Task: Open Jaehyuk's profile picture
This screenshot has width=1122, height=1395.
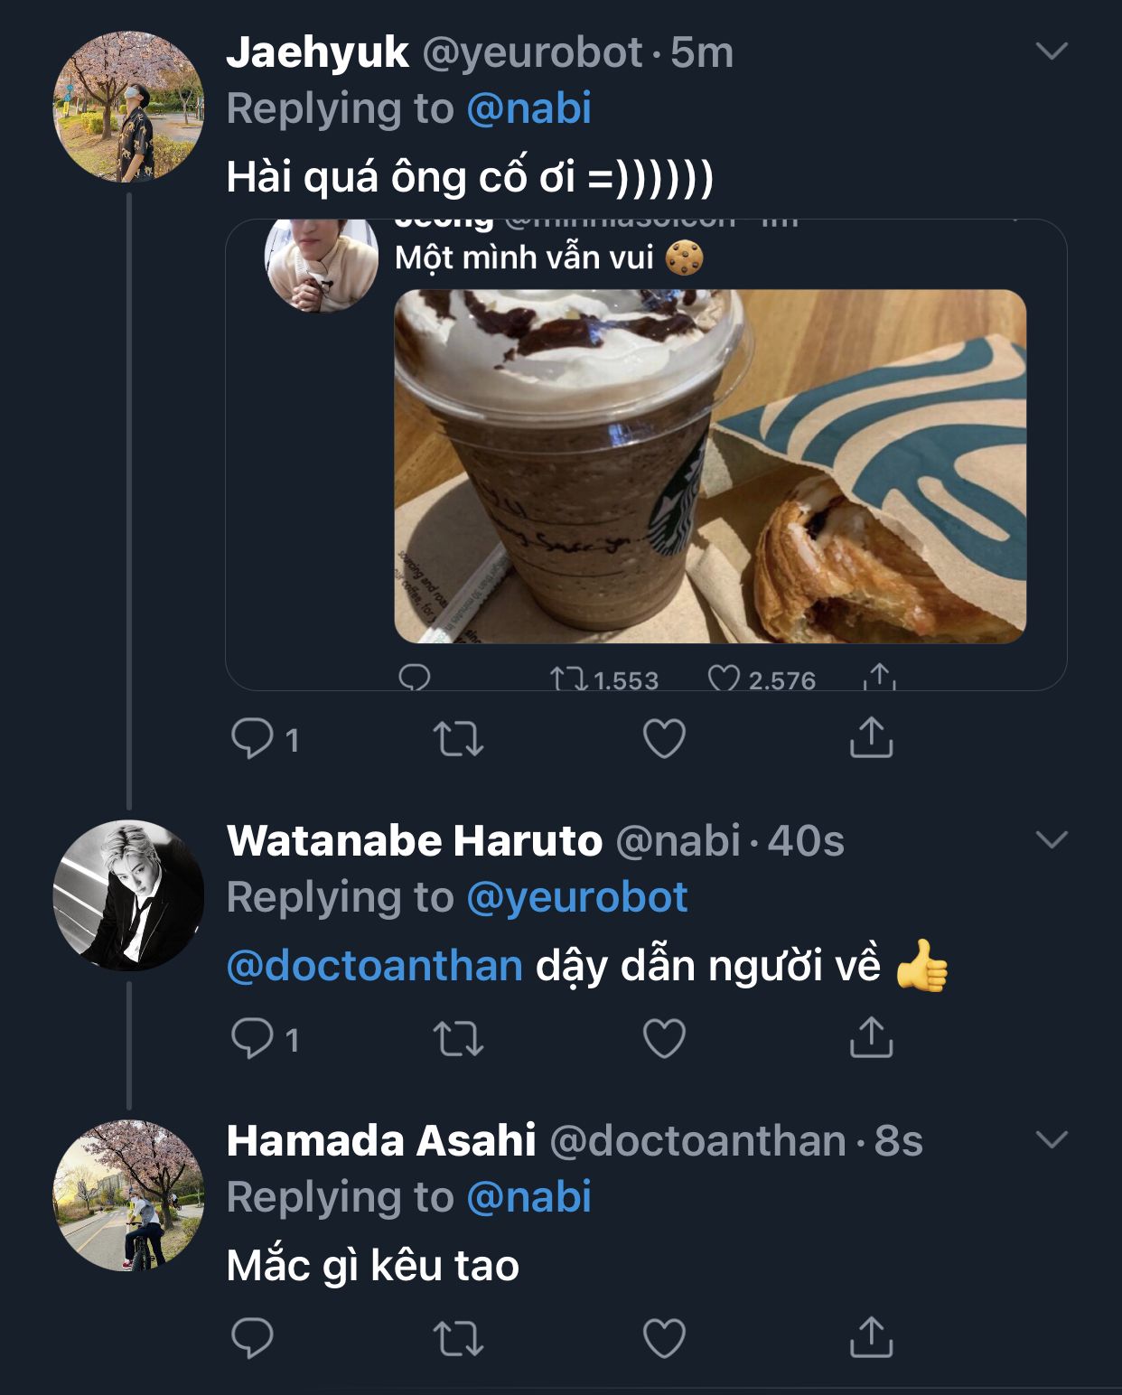Action: (x=128, y=107)
